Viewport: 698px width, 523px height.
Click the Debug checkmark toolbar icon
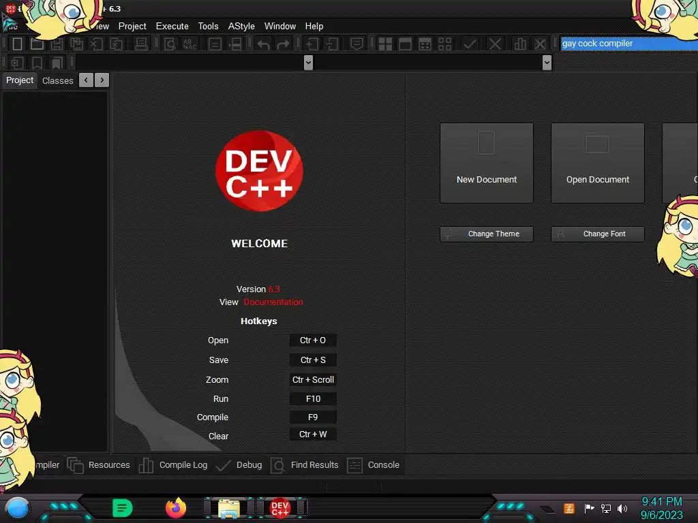click(470, 44)
